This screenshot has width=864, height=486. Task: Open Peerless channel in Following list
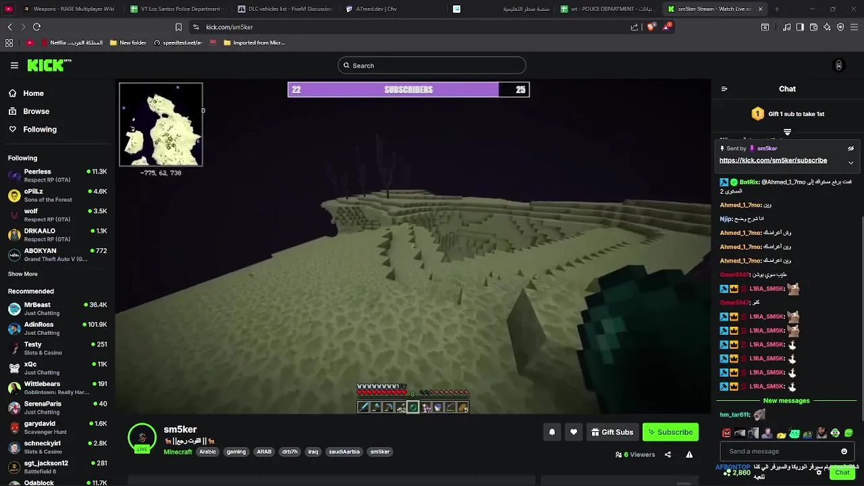tap(57, 175)
